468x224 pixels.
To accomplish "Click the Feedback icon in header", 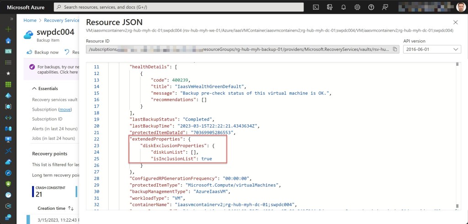I will pyautogui.click(x=385, y=7).
